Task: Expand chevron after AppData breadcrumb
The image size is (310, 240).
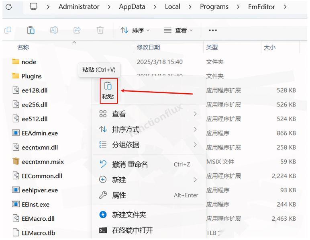Action: [155, 7]
